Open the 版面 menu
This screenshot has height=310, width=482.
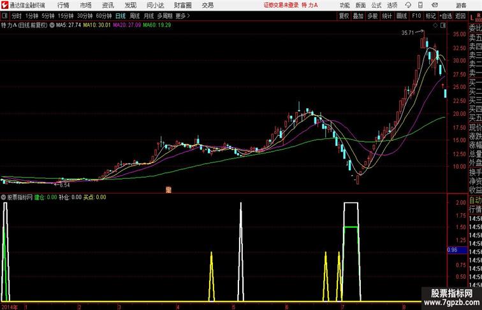click(361, 5)
